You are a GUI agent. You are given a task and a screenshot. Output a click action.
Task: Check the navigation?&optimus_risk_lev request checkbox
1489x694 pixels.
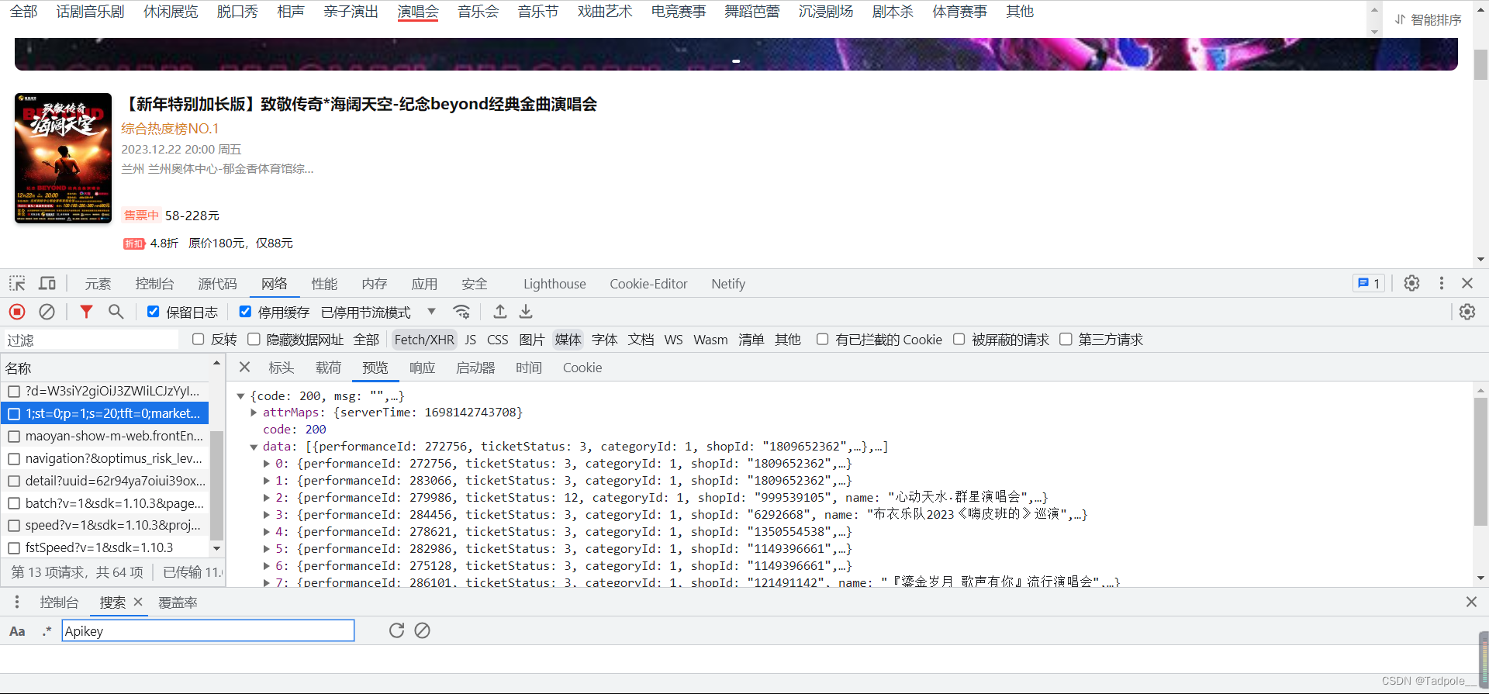coord(14,459)
